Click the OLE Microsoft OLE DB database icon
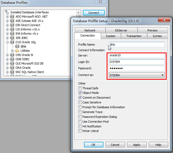173x153 pixels. pyautogui.click(x=12, y=63)
